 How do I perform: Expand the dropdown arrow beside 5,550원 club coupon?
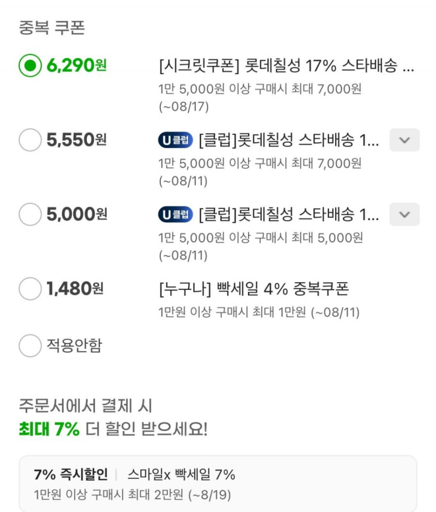tap(404, 140)
